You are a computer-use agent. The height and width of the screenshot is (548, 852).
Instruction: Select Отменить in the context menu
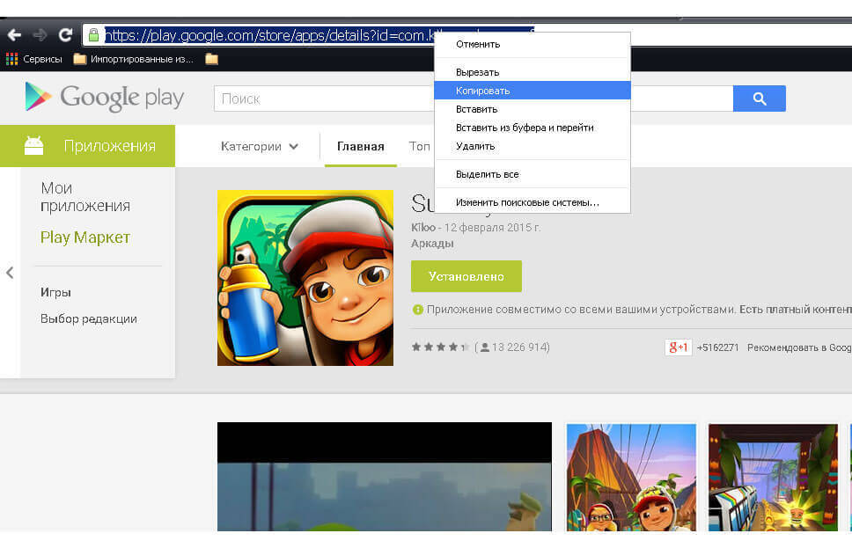click(x=532, y=44)
